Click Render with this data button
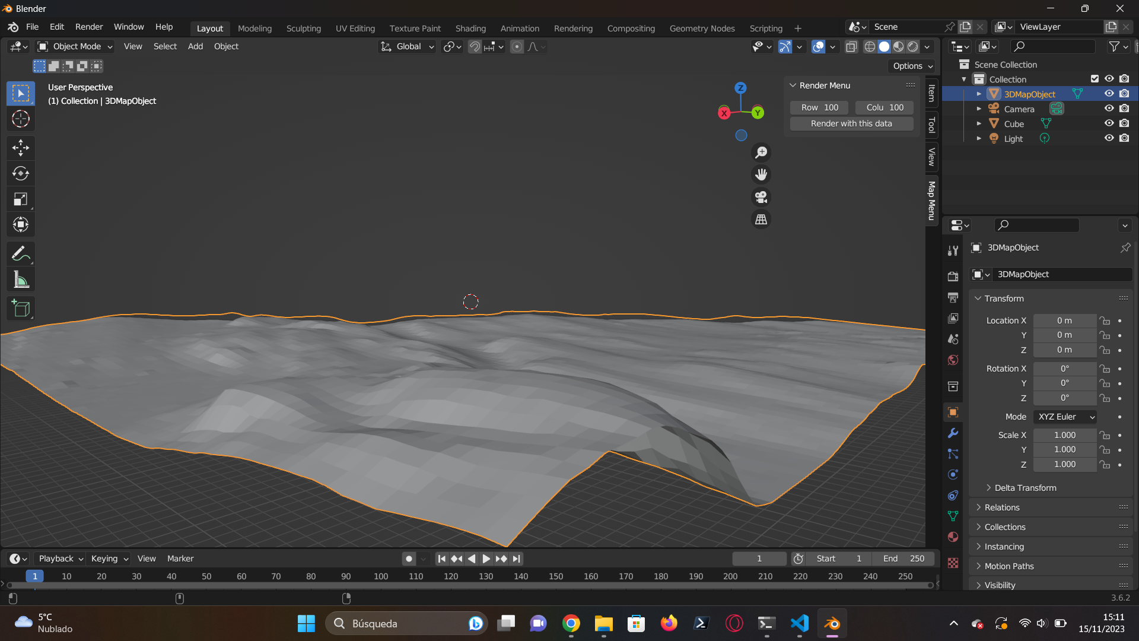The width and height of the screenshot is (1139, 641). pos(851,123)
